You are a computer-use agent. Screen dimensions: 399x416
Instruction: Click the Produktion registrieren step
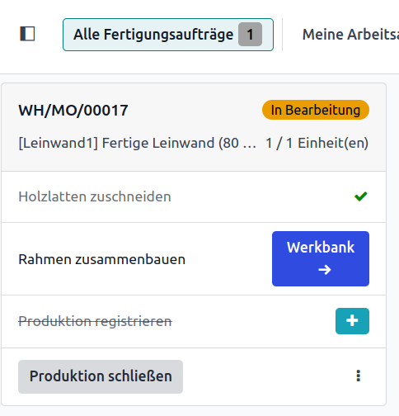click(95, 321)
